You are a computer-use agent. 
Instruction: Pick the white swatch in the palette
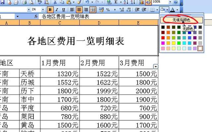pyautogui.click(x=200, y=48)
